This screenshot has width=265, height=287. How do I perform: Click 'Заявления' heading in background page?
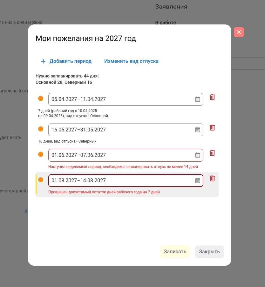pos(171,7)
